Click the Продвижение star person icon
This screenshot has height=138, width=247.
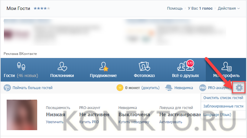103,66
